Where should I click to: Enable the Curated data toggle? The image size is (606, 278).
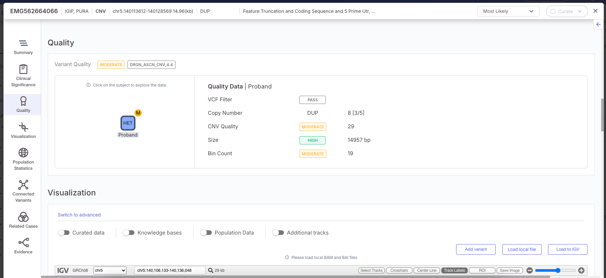[64, 233]
